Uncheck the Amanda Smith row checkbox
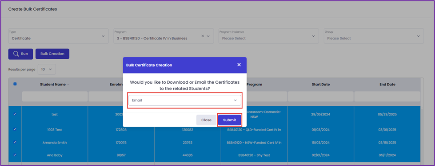This screenshot has height=166, width=435. [15, 142]
